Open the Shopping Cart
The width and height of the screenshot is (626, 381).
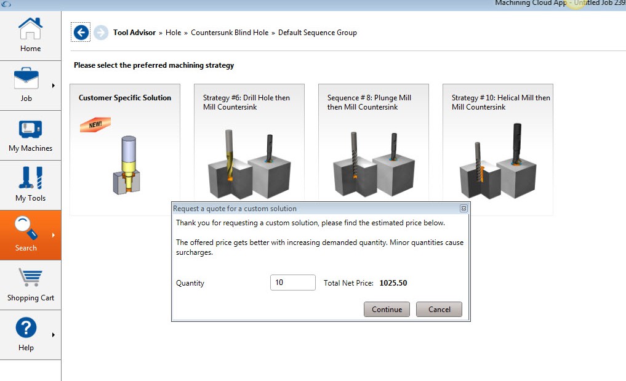click(x=30, y=285)
